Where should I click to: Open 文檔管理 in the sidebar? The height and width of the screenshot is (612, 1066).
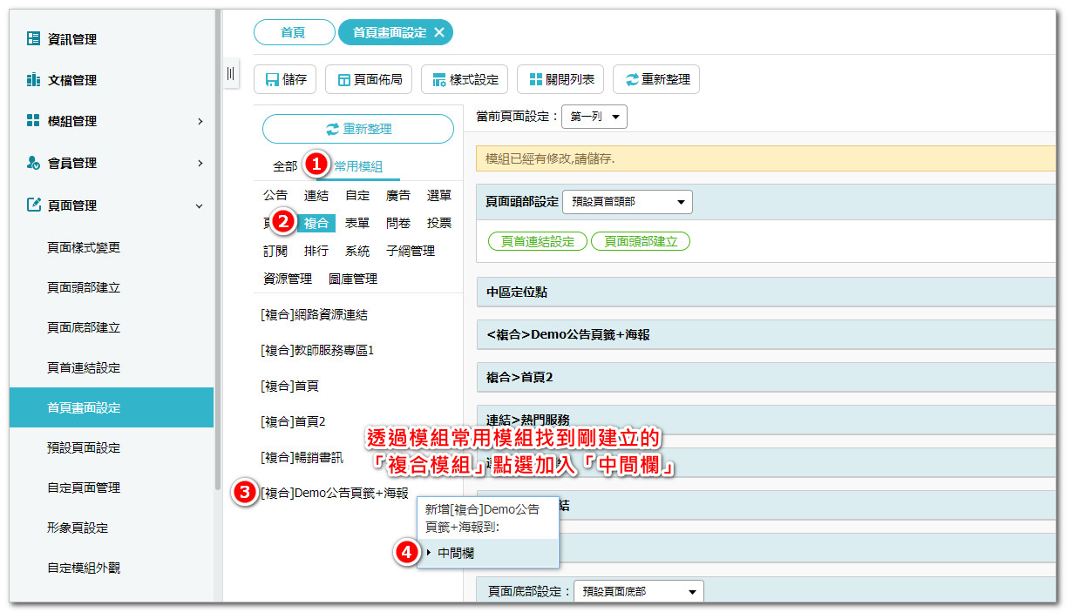pos(71,80)
